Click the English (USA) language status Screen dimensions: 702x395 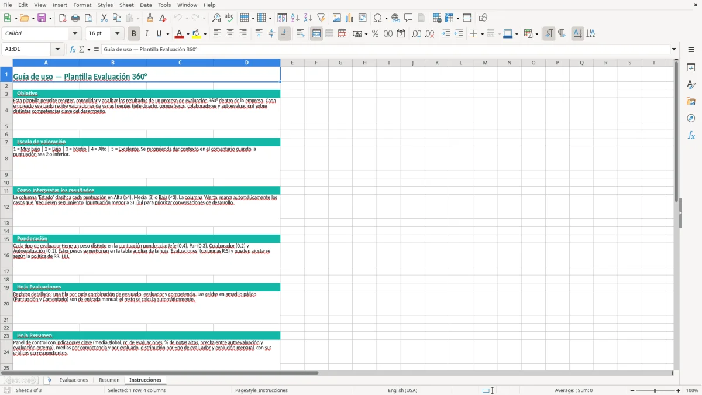pos(402,390)
